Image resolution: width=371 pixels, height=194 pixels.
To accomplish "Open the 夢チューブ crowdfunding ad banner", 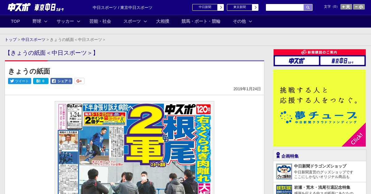I will 319,108.
